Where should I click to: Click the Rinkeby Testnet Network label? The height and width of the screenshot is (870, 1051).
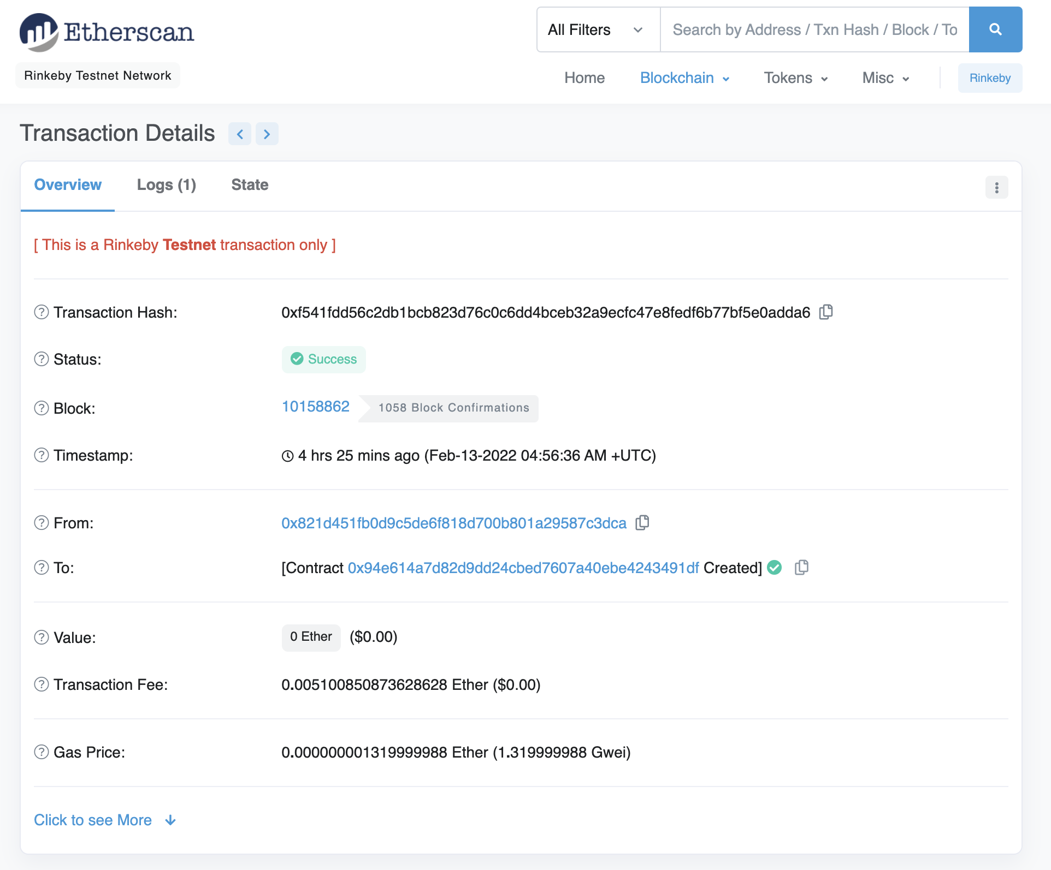pyautogui.click(x=98, y=75)
